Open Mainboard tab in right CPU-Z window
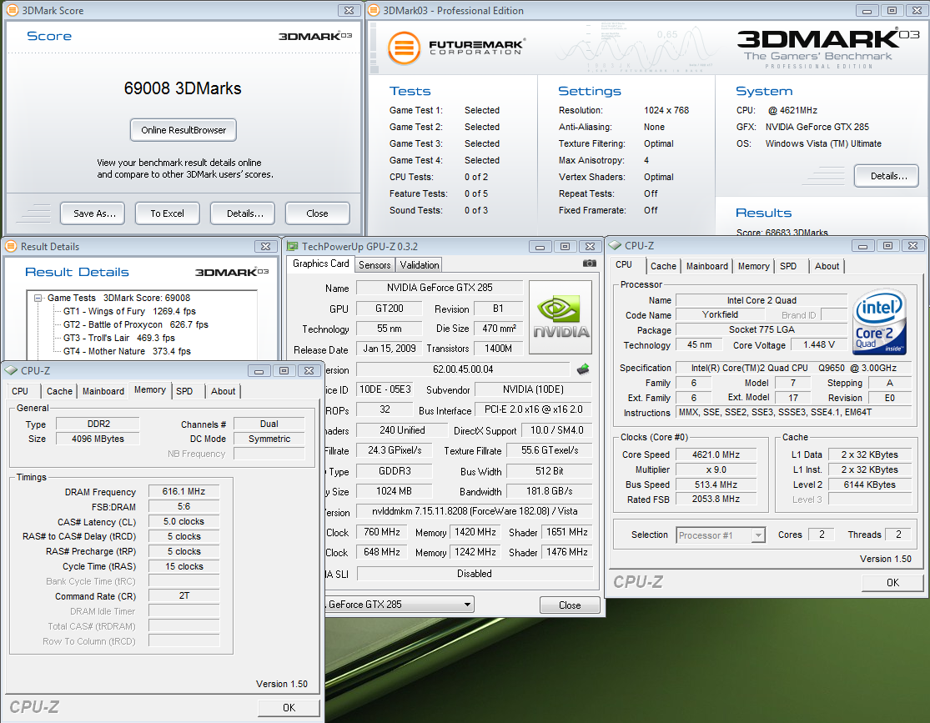930x723 pixels. (x=707, y=266)
